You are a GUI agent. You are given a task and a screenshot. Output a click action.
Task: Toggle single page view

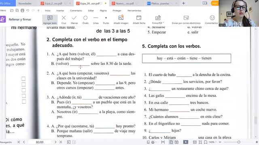coord(171,142)
